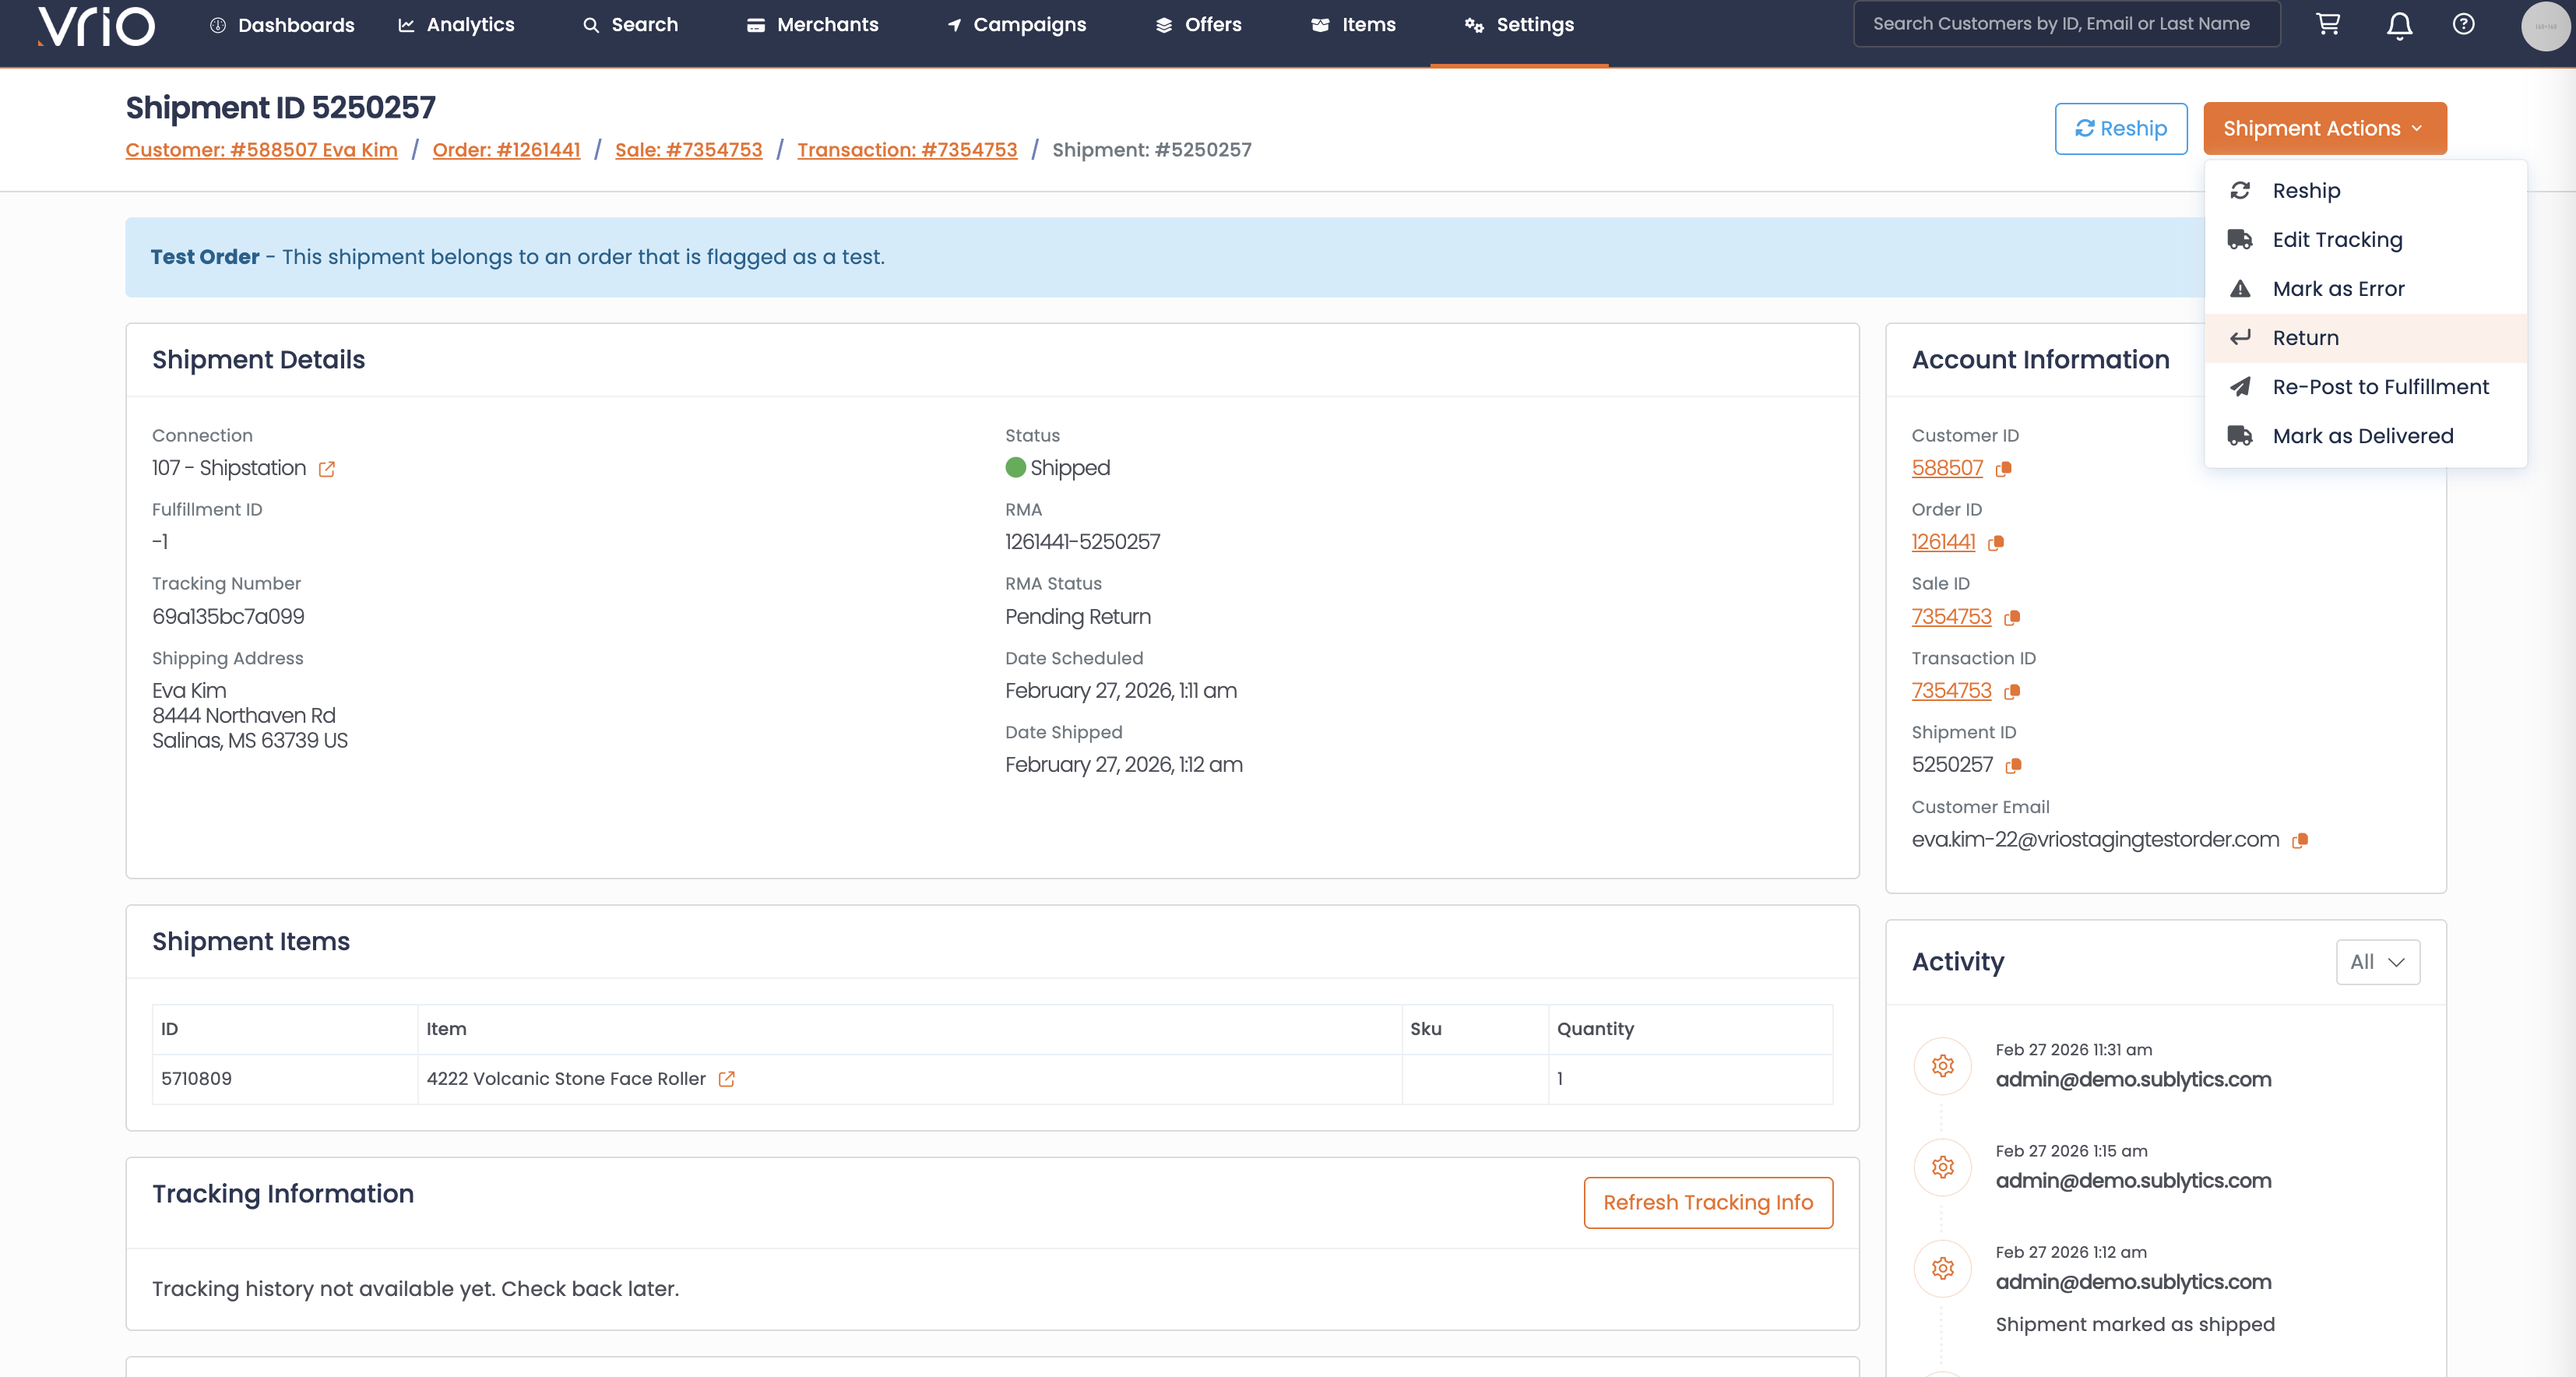The image size is (2576, 1377).
Task: Choose Mark as Delivered menu option
Action: point(2362,436)
